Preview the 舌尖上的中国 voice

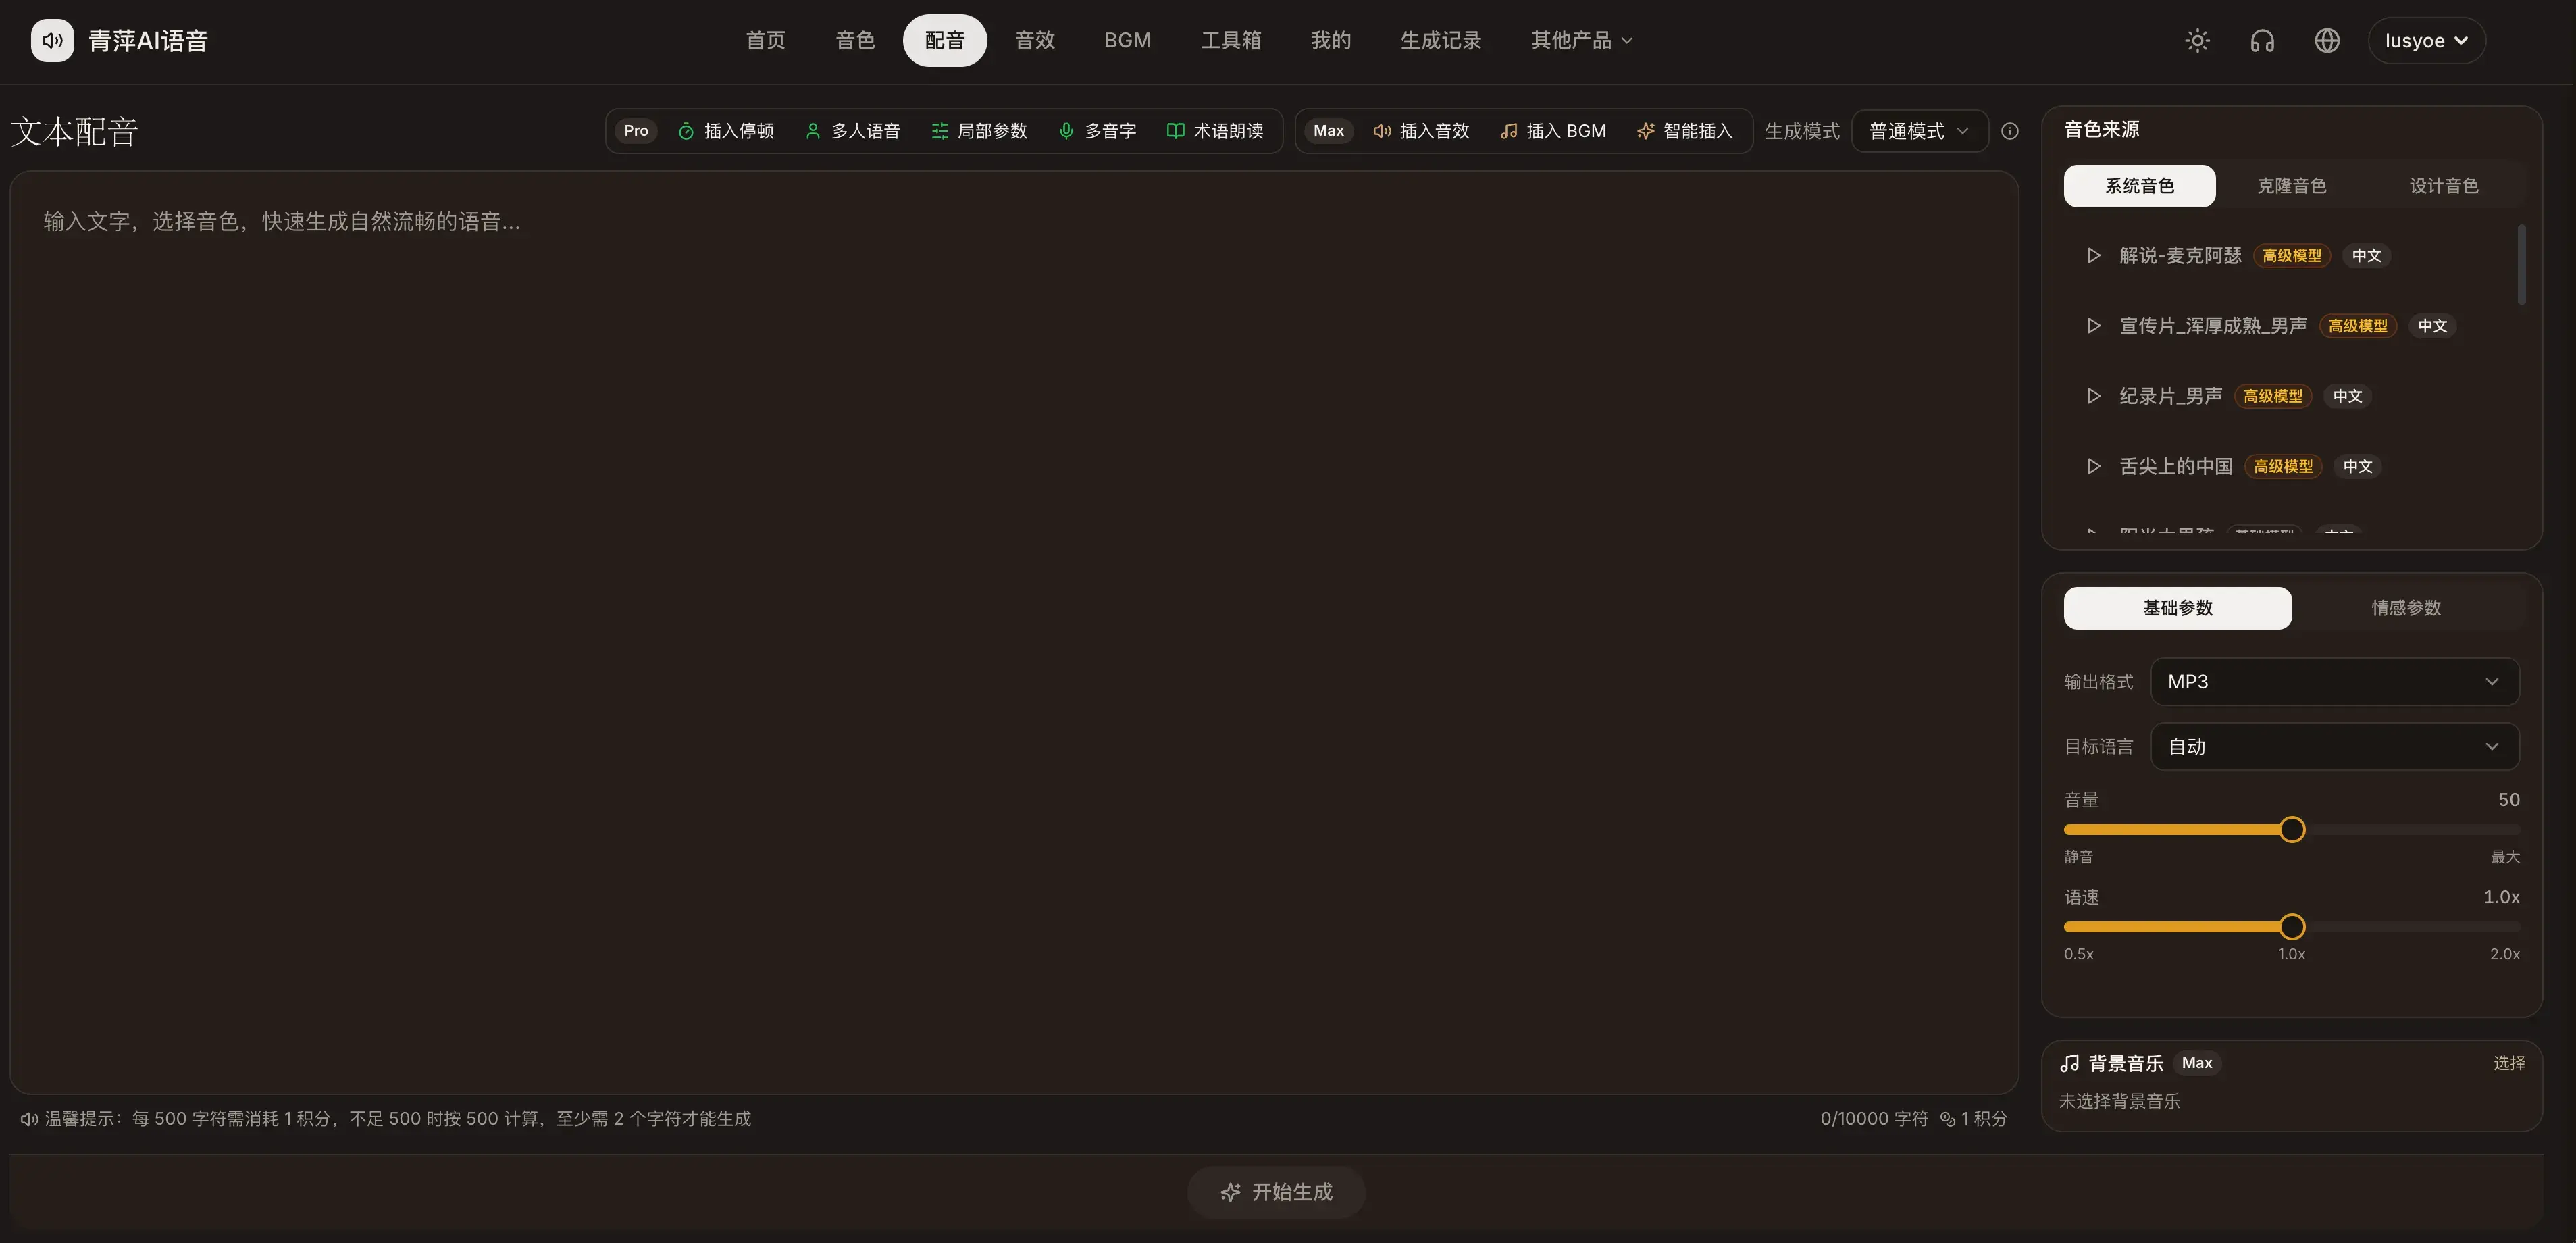coord(2093,466)
